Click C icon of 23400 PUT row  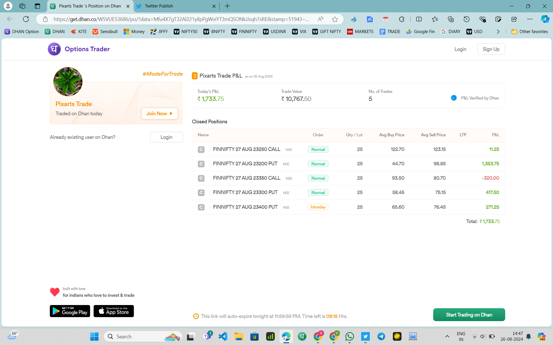(201, 207)
